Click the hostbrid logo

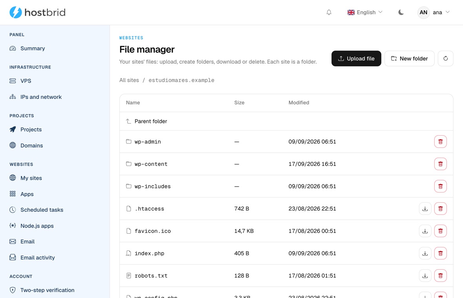point(37,13)
